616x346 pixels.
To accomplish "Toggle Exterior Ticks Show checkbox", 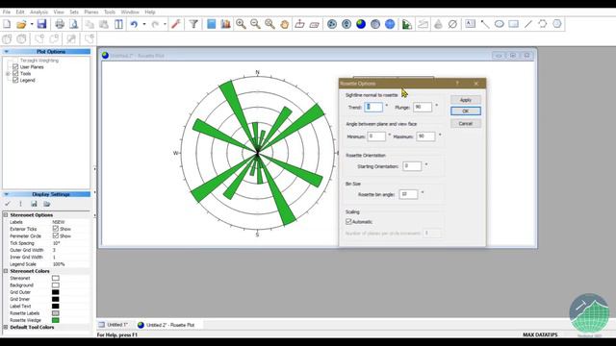I will [x=56, y=229].
